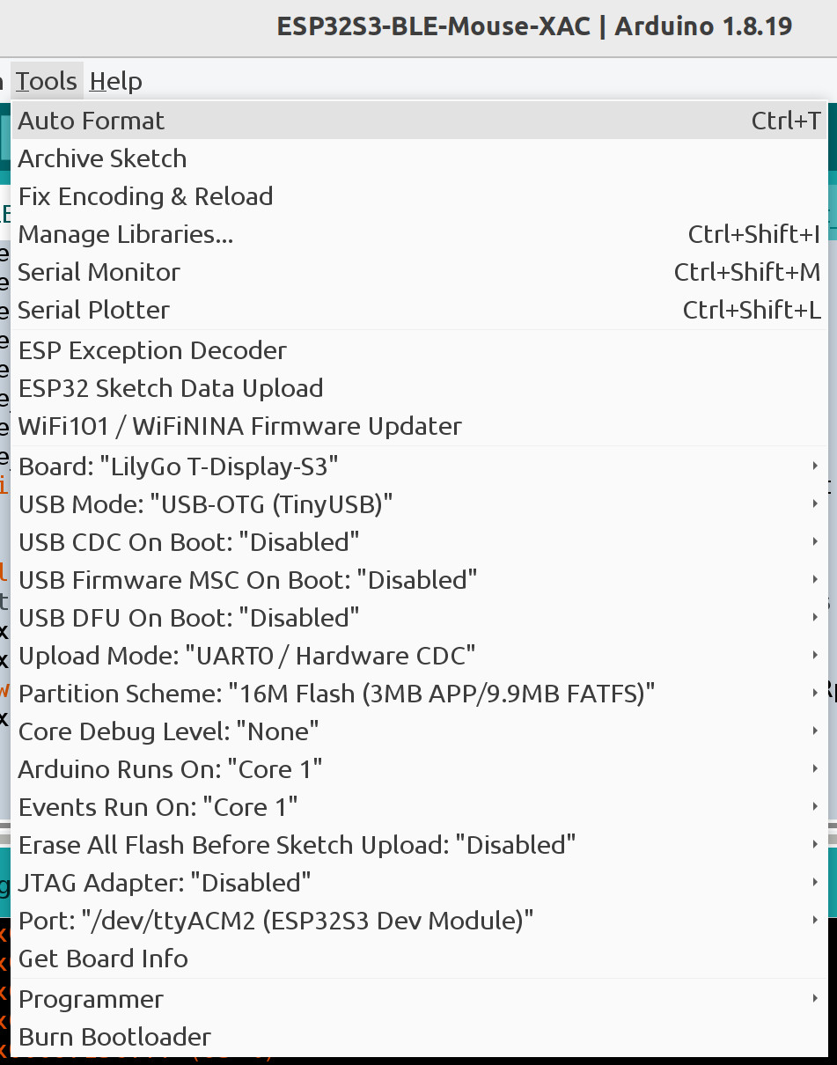Viewport: 837px width, 1065px height.
Task: Select Auto Format menu entry
Action: [419, 121]
